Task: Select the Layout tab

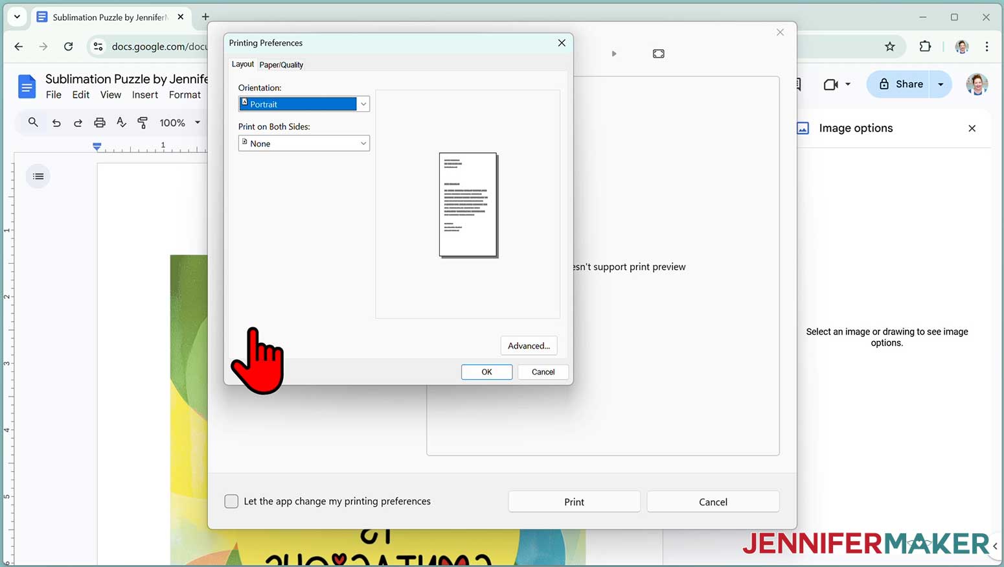Action: point(243,64)
